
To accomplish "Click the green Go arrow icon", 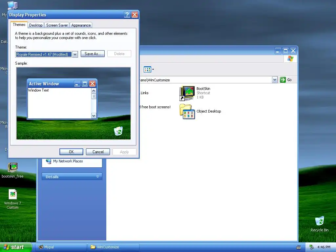I will [283, 80].
